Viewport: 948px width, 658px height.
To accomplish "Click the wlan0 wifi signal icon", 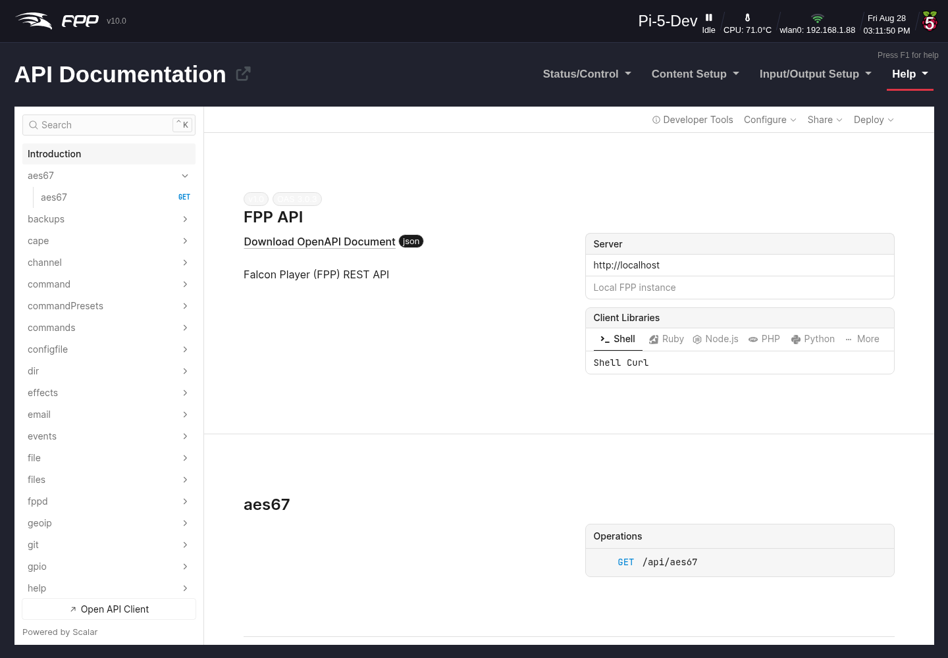I will 817,18.
